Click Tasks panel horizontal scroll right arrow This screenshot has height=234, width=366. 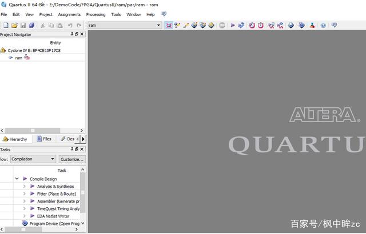pyautogui.click(x=77, y=229)
